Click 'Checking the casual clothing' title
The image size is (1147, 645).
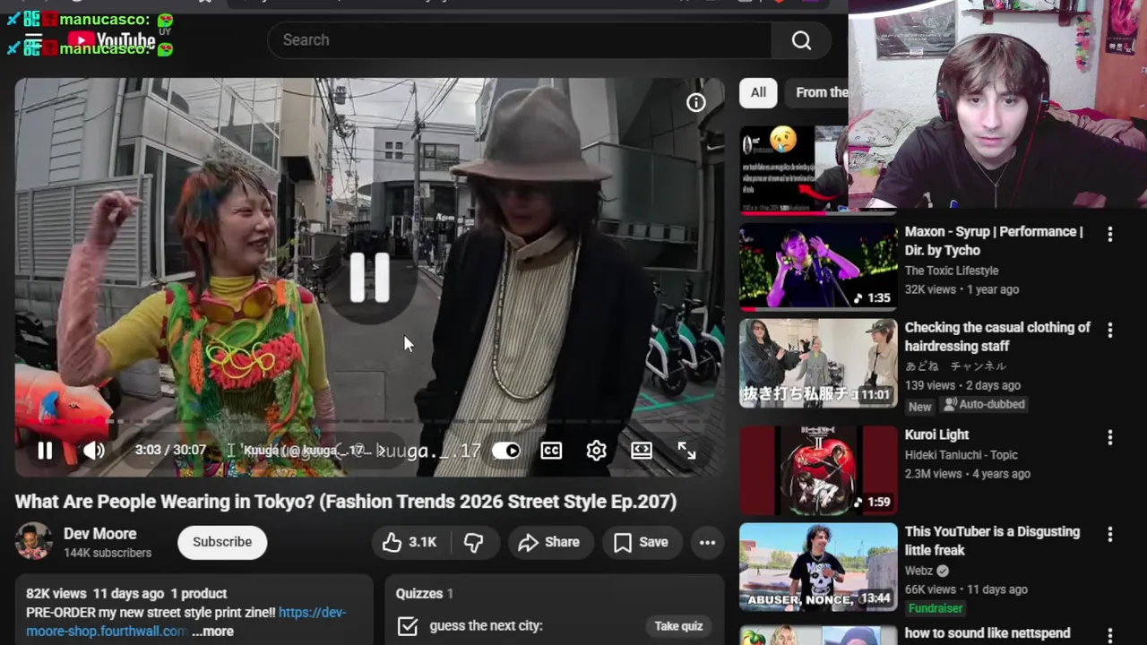click(x=997, y=337)
